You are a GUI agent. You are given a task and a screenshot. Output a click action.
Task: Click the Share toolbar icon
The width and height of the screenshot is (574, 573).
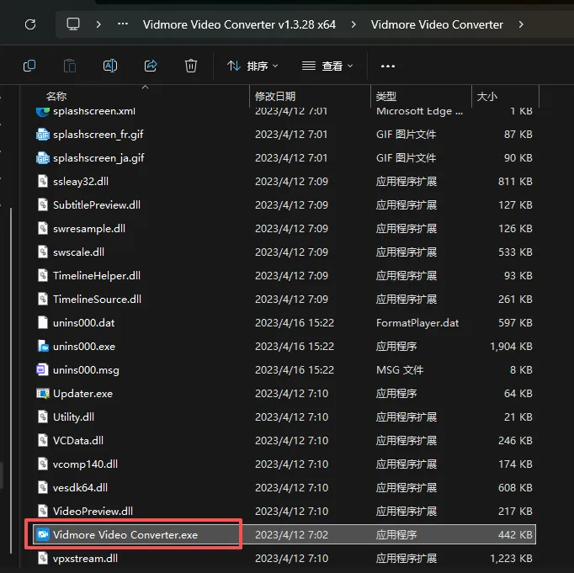pos(151,66)
